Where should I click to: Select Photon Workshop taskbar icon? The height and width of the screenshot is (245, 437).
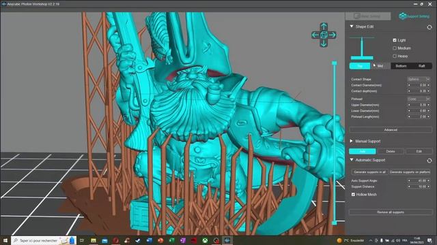pos(227,240)
